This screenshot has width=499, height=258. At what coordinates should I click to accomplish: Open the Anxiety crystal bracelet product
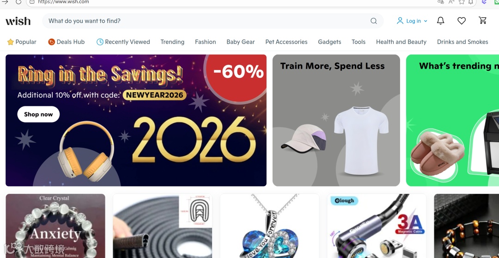tap(55, 226)
